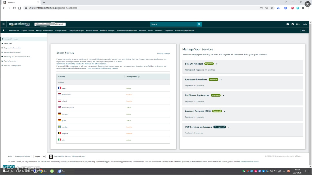Click the Account management gear icon
This screenshot has width=312, height=175.
coord(2,65)
